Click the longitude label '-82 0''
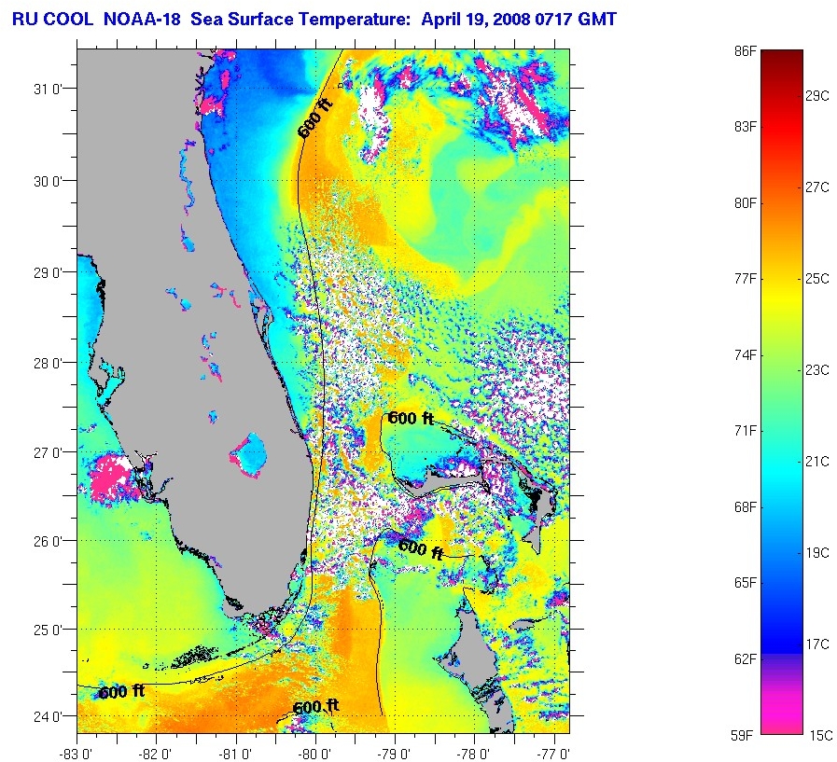This screenshot has height=762, width=837. pos(157,754)
